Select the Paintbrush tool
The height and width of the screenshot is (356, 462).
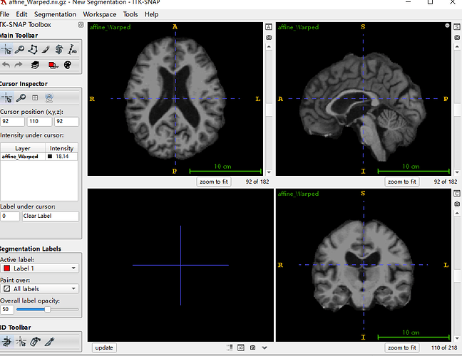click(46, 49)
